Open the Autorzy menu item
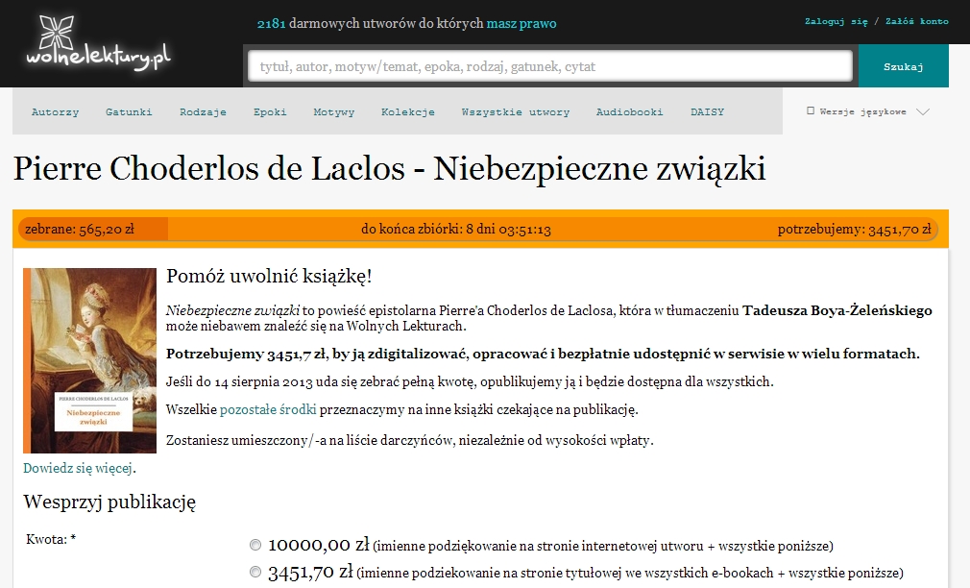Image resolution: width=970 pixels, height=588 pixels. coord(55,112)
